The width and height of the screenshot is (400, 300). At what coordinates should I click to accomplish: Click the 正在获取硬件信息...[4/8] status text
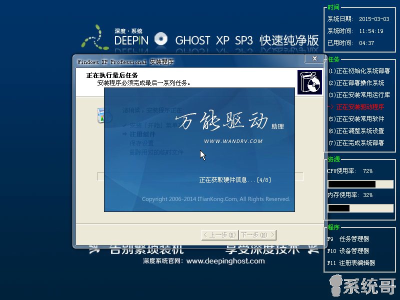(235, 180)
